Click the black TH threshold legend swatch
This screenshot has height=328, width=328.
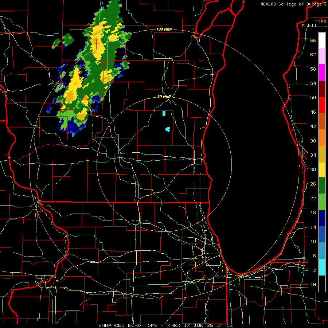click(x=322, y=284)
